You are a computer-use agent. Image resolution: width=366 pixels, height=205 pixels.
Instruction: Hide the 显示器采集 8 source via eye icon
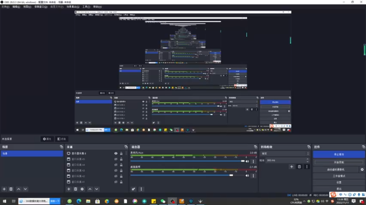[x=116, y=154]
